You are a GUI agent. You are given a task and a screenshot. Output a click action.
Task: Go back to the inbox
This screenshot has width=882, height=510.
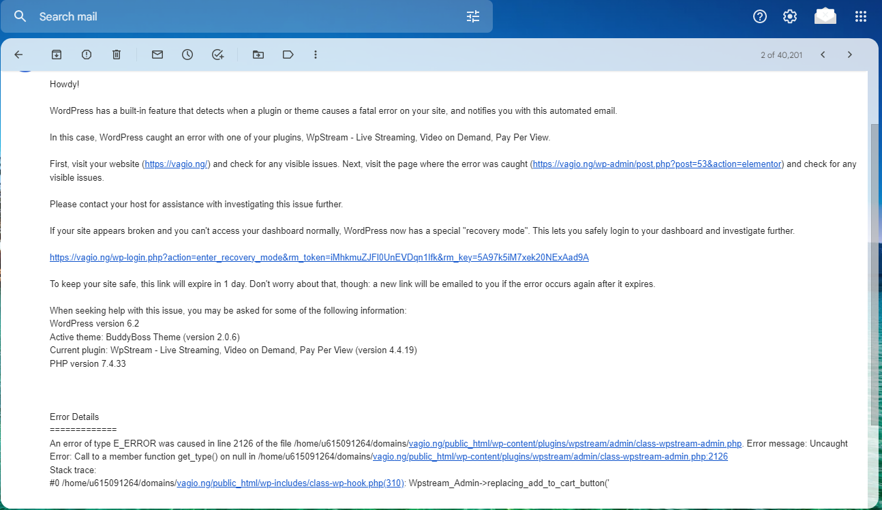coord(18,54)
